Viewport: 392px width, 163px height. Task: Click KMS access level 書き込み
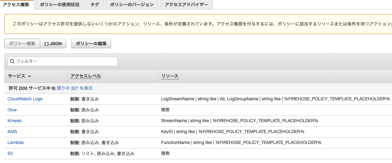[90, 132]
